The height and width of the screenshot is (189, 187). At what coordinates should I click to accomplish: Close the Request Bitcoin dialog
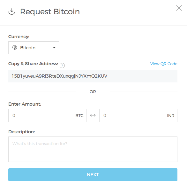coord(179,8)
